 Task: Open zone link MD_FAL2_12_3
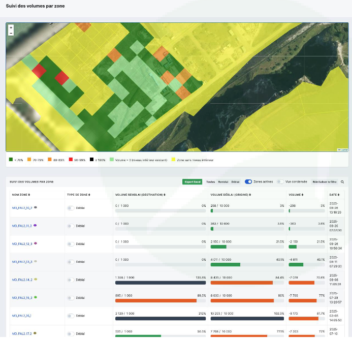pos(22,244)
